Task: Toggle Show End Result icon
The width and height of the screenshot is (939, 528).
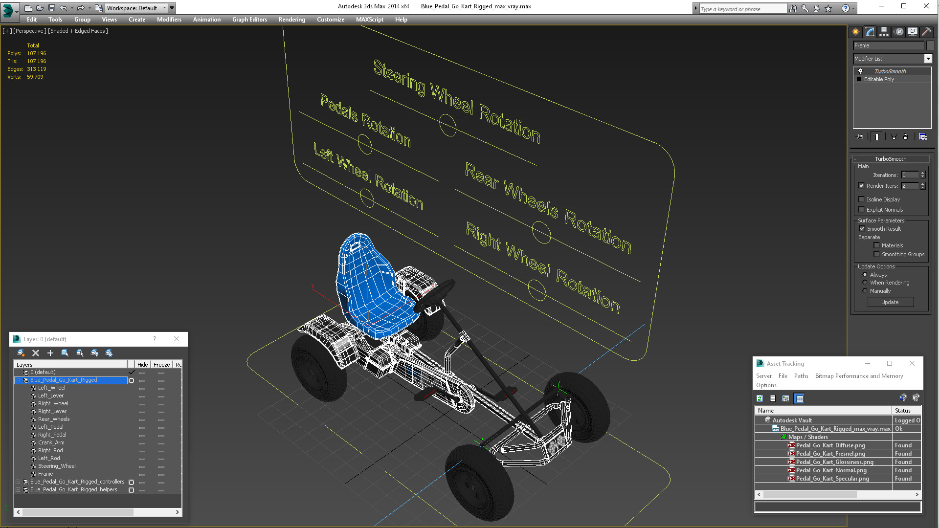Action: [877, 137]
